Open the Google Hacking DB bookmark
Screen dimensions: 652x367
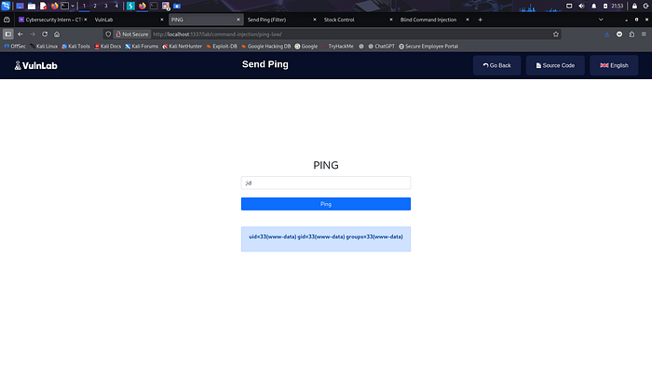tap(266, 47)
